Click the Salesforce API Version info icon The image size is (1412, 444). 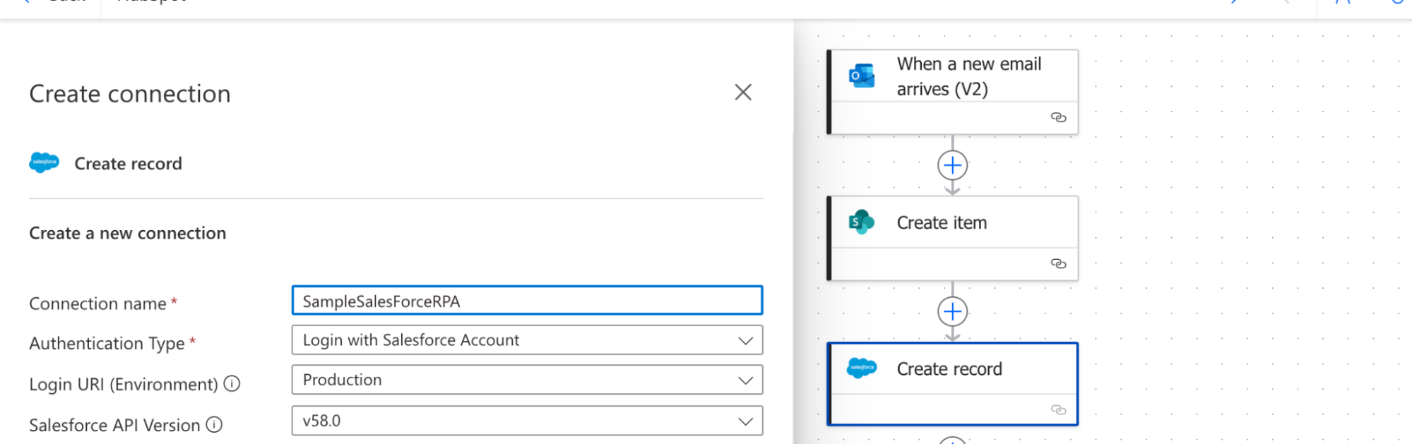(x=214, y=424)
